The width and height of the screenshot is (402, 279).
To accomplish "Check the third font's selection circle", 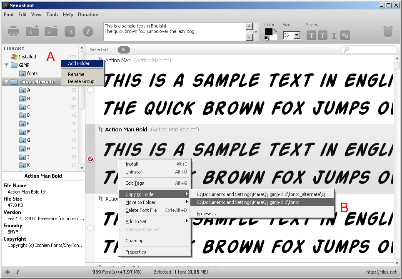I will coord(90,228).
